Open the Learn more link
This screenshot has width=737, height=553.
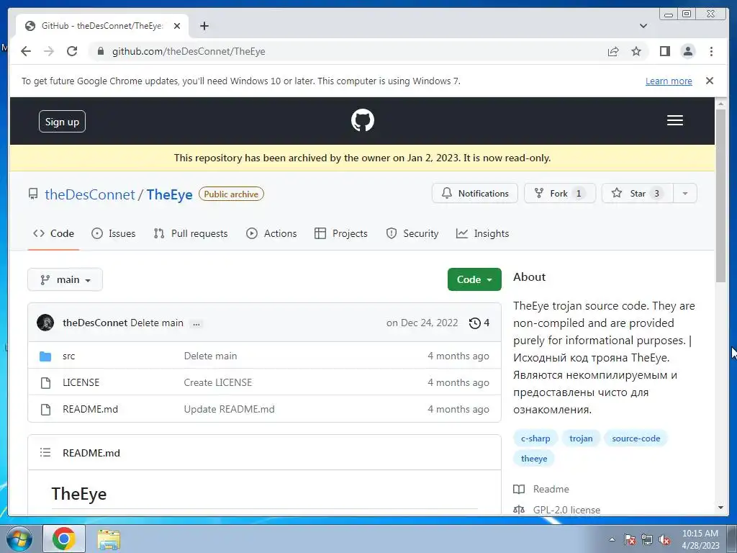pos(669,81)
